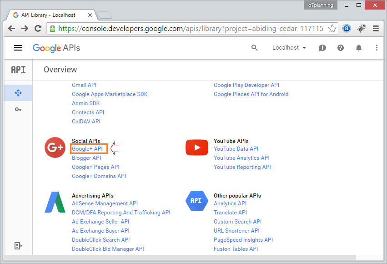Go forward with browser forward arrow
Image resolution: width=387 pixels, height=264 pixels.
pos(25,29)
